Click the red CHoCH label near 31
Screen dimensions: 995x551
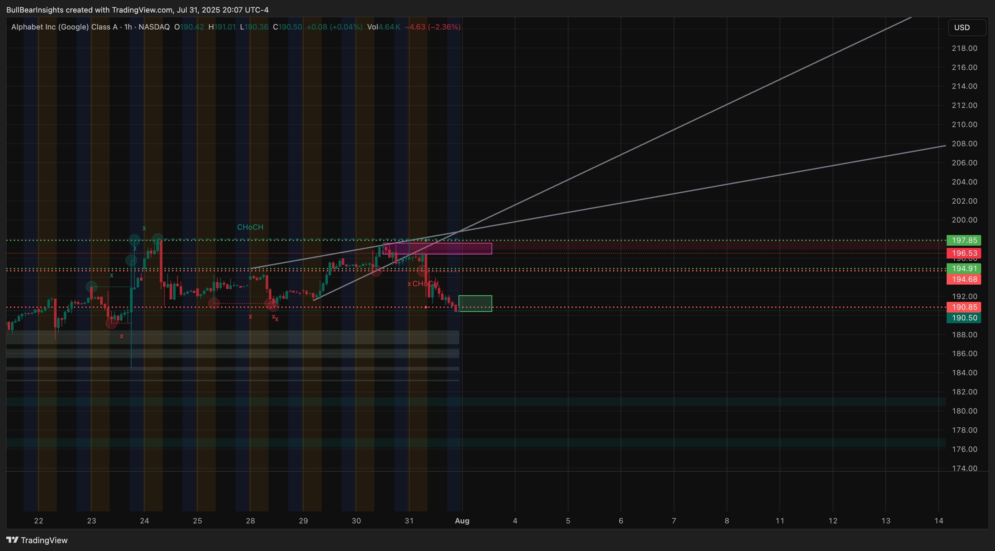(425, 284)
